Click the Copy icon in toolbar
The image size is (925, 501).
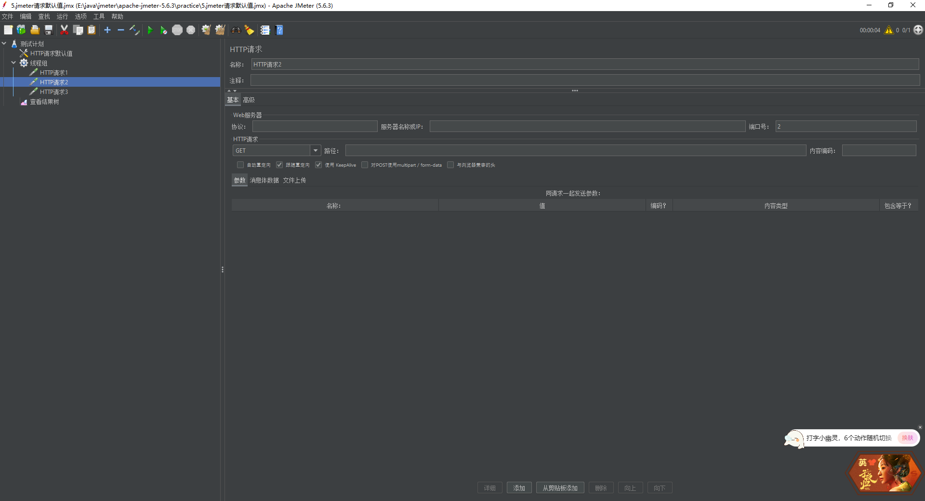[x=78, y=30]
